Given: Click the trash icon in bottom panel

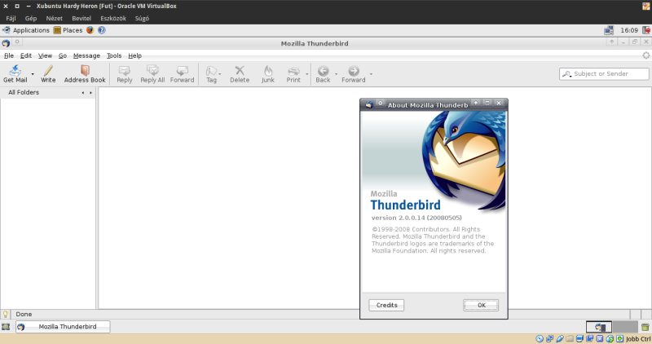Looking at the screenshot, I should 645,327.
